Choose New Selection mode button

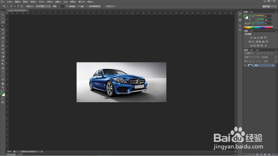(x=11, y=6)
